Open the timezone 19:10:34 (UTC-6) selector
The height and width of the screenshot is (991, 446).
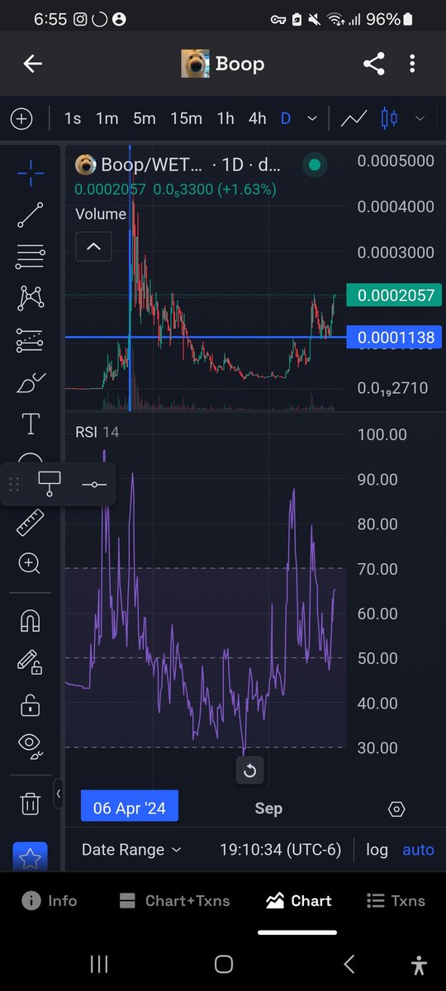point(280,850)
